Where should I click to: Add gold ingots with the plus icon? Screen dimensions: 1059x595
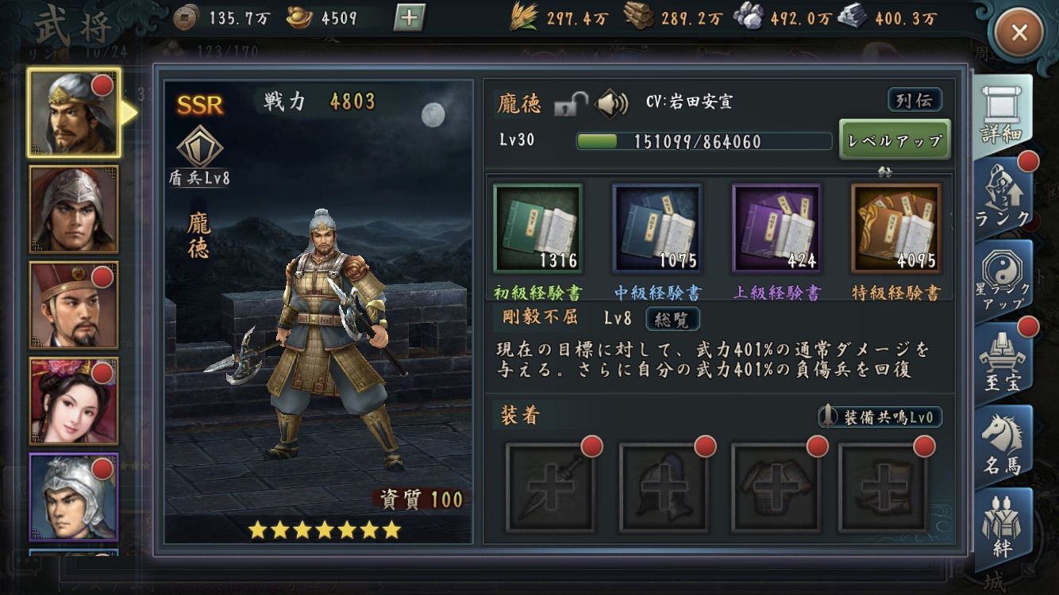click(x=409, y=17)
